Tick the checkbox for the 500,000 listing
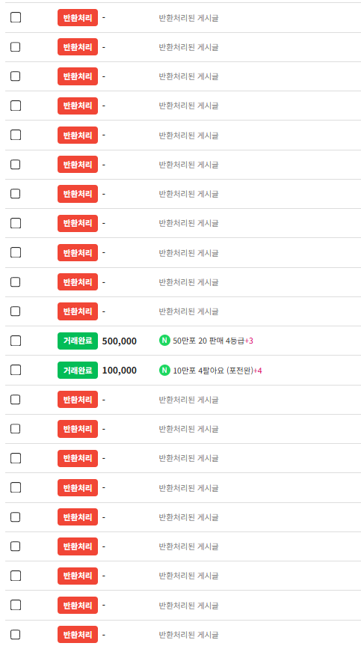This screenshot has height=655, width=361. click(x=16, y=341)
